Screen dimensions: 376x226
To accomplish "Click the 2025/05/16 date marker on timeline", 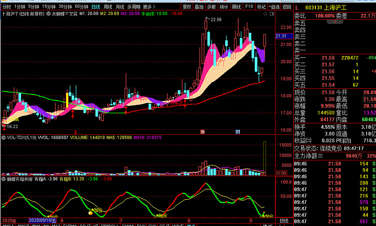I will 42,220.
